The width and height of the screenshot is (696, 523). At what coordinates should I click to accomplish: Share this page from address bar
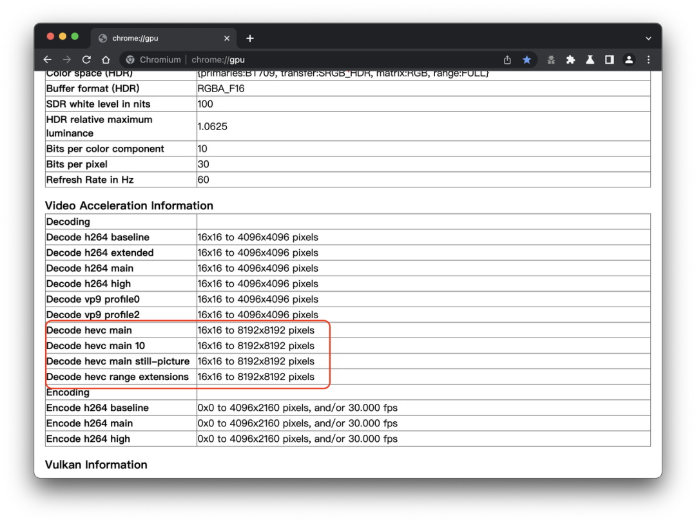click(507, 59)
